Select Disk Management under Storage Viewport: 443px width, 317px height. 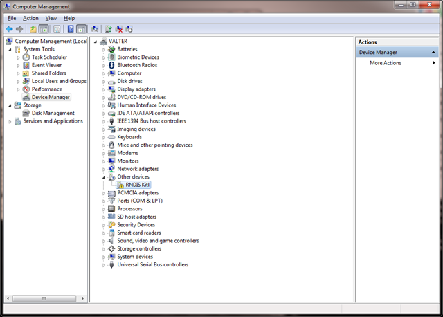[53, 113]
